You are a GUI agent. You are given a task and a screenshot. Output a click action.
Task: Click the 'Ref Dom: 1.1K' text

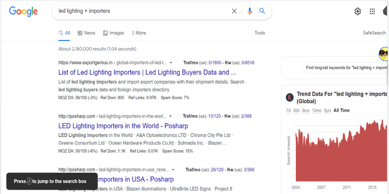(113, 151)
